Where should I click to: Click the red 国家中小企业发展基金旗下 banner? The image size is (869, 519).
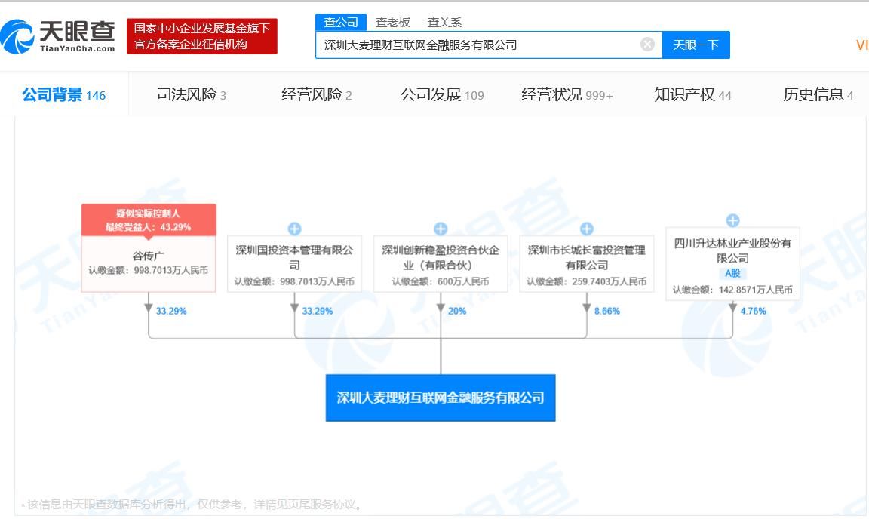click(x=201, y=37)
